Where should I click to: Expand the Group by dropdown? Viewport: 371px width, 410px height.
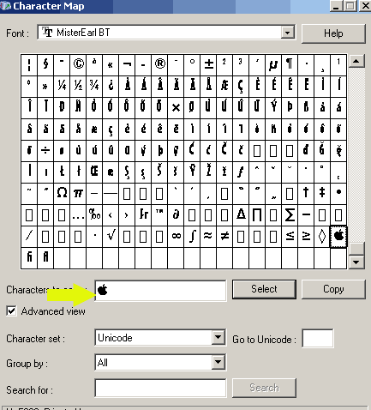(218, 362)
